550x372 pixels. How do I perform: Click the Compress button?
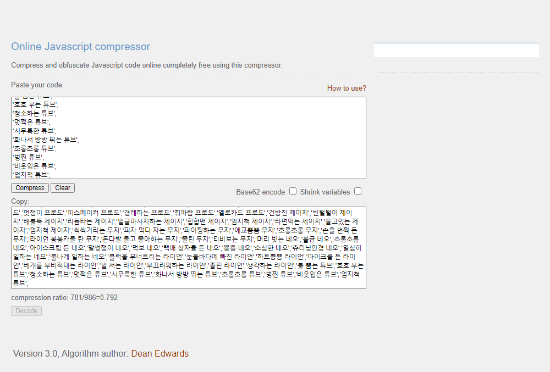[30, 188]
